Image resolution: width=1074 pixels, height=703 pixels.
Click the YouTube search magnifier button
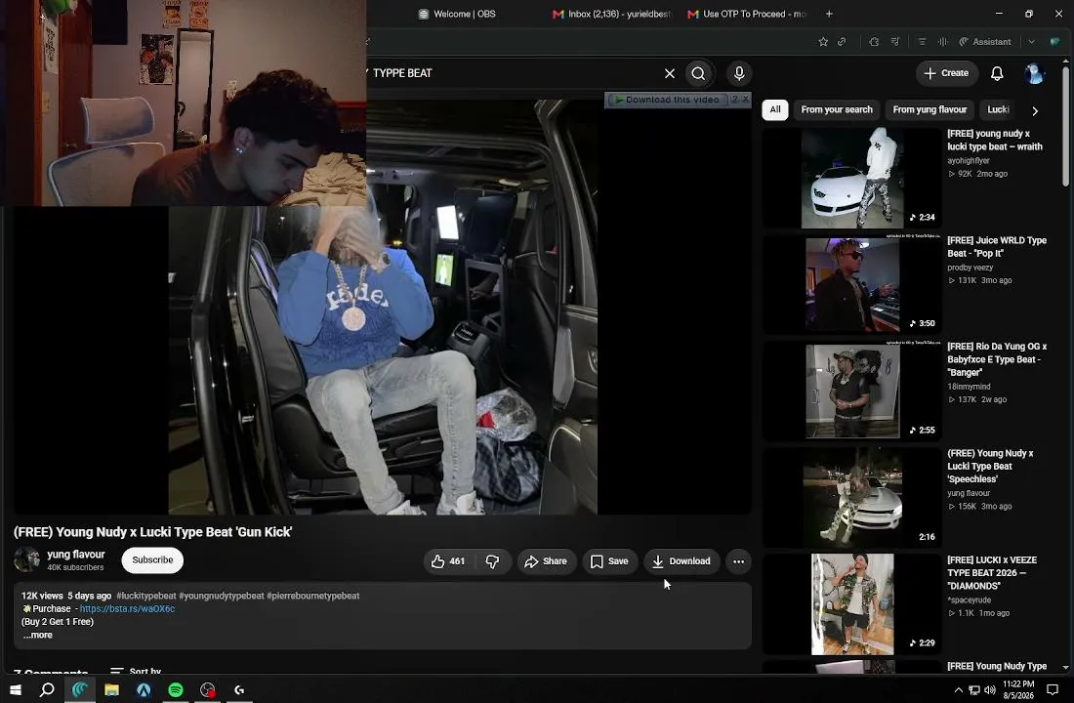tap(698, 73)
